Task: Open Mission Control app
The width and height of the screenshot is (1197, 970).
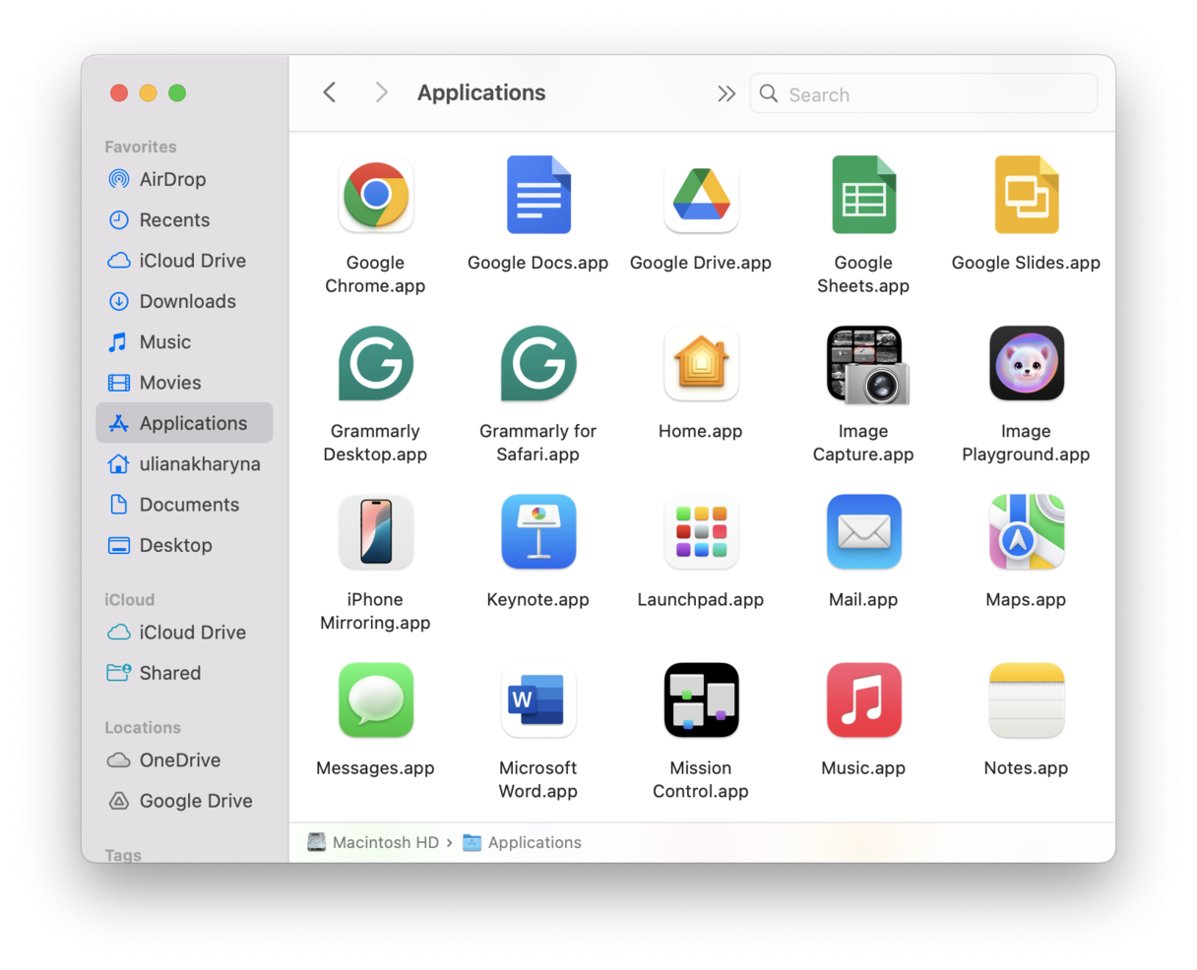Action: pyautogui.click(x=700, y=699)
